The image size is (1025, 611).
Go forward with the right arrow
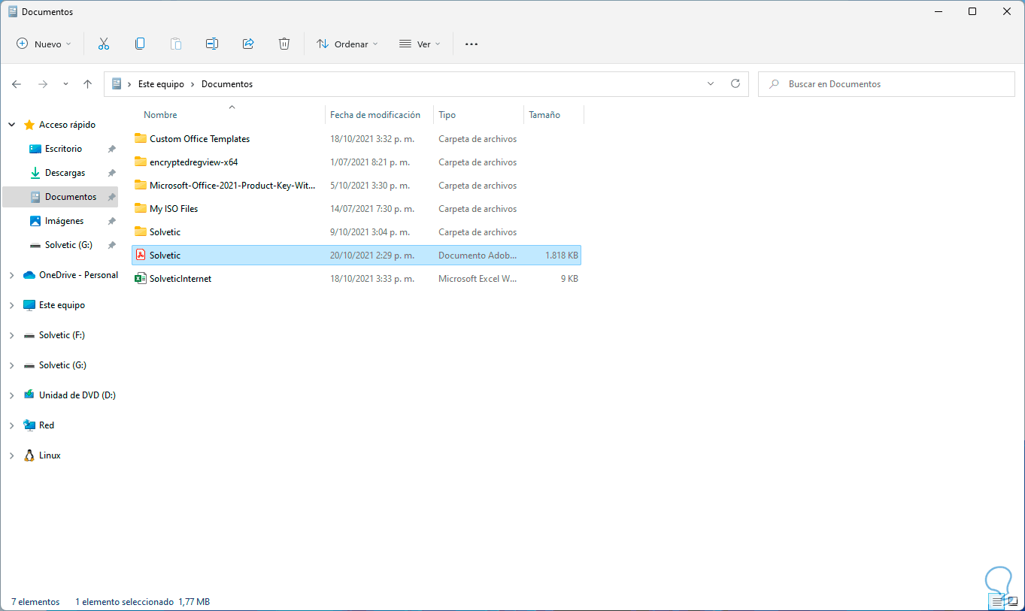pyautogui.click(x=43, y=84)
